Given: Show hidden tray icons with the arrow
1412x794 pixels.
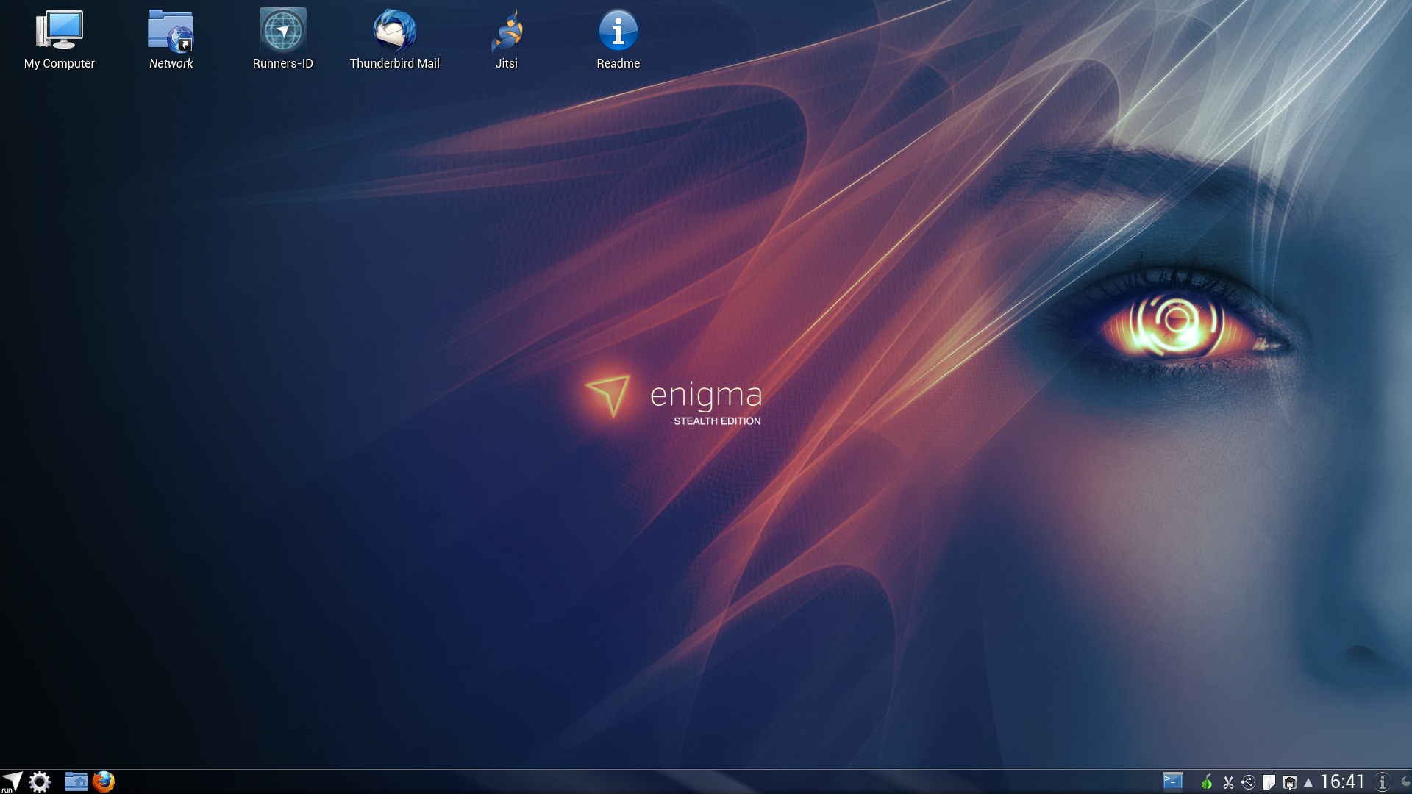Looking at the screenshot, I should (x=1308, y=782).
